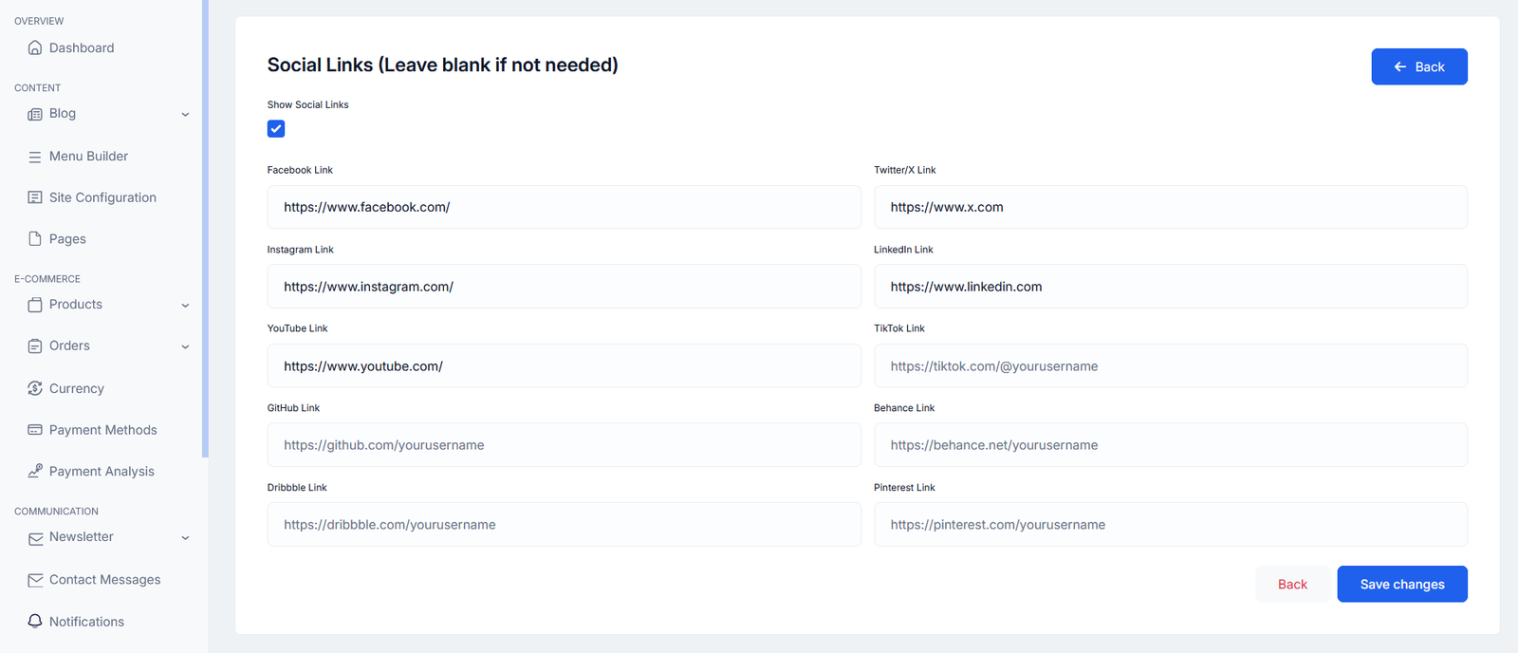Click into the Dribbble Link field

[x=564, y=524]
